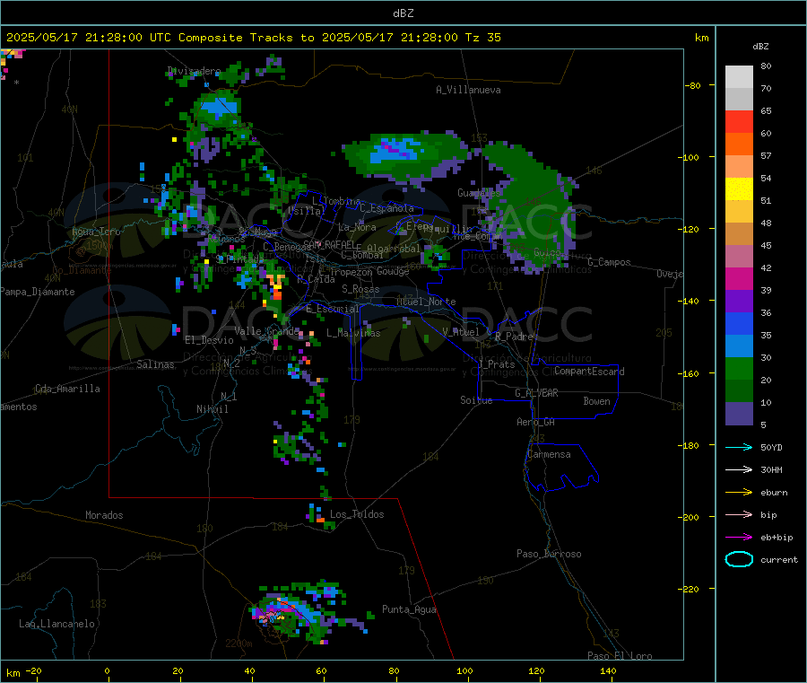Click the Los_Toldos map label
The image size is (807, 683).
(357, 514)
